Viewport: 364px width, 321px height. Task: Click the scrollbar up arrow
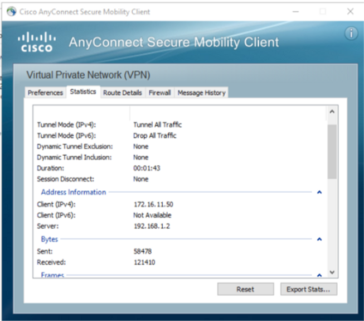332,112
